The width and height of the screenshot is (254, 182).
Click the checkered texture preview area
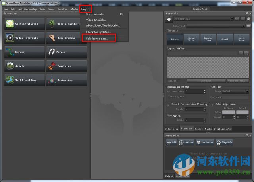(x=208, y=67)
